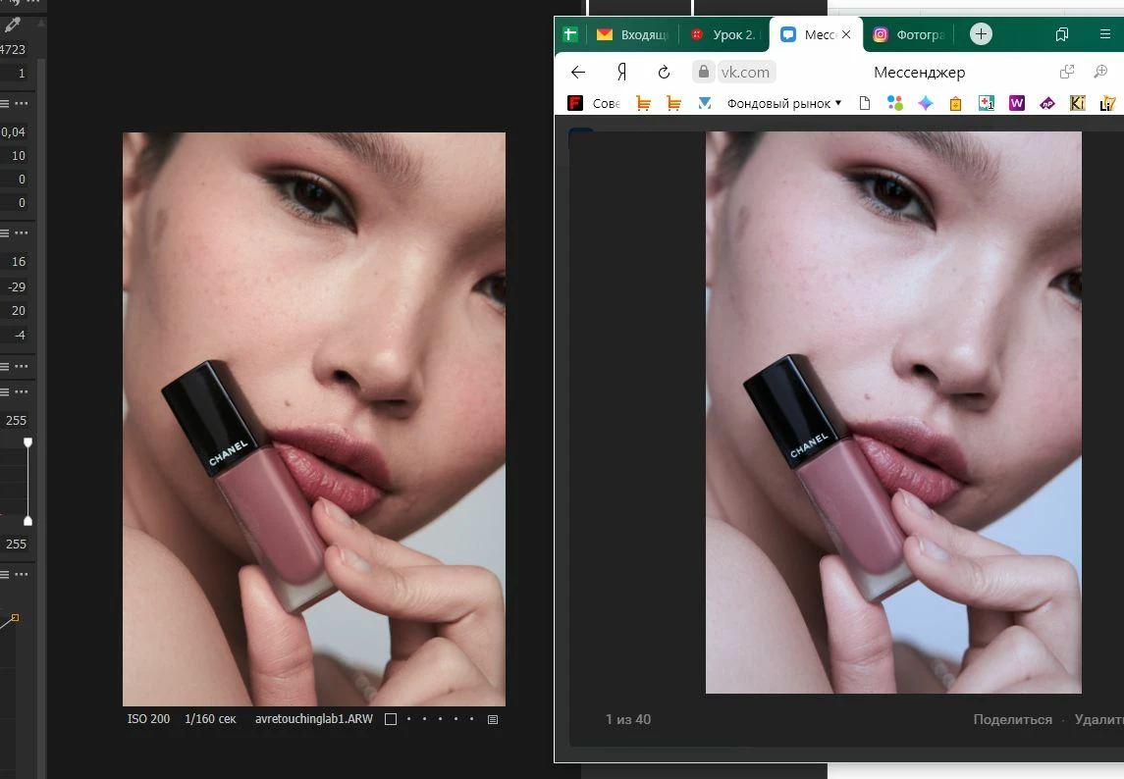Switch to the Instagram Фотогра tab

909,34
